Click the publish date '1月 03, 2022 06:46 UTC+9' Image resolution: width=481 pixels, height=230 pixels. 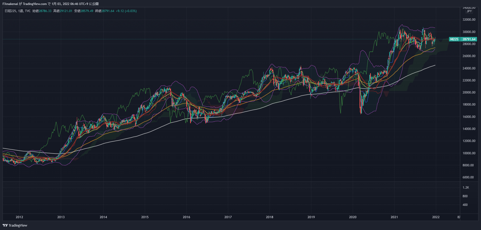pyautogui.click(x=70, y=4)
